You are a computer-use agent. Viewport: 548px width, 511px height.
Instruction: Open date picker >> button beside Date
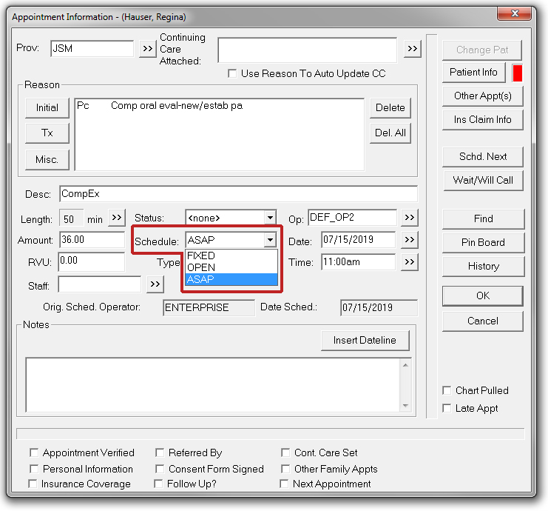(x=410, y=240)
